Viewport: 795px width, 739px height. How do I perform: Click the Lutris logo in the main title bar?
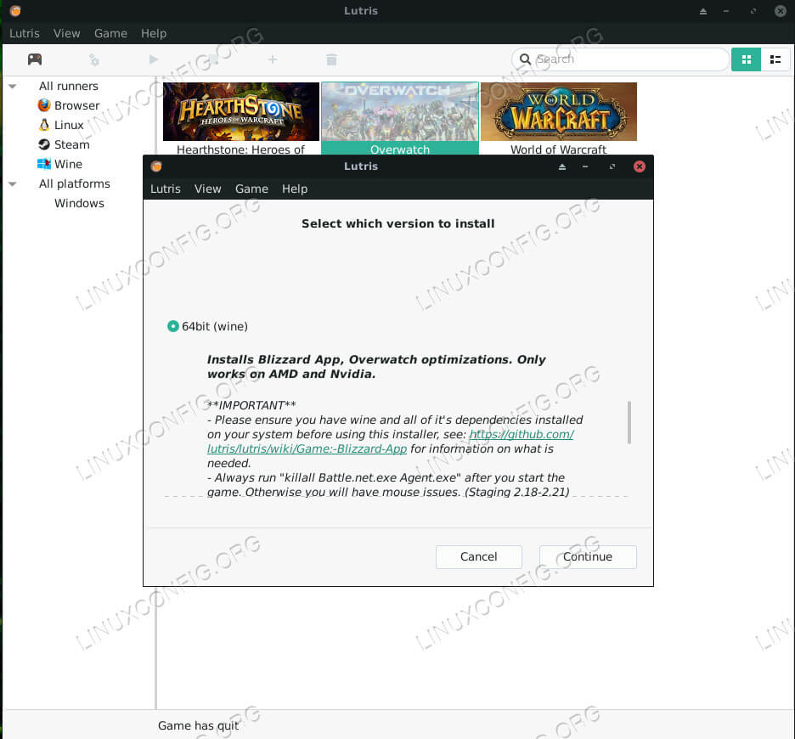[15, 11]
